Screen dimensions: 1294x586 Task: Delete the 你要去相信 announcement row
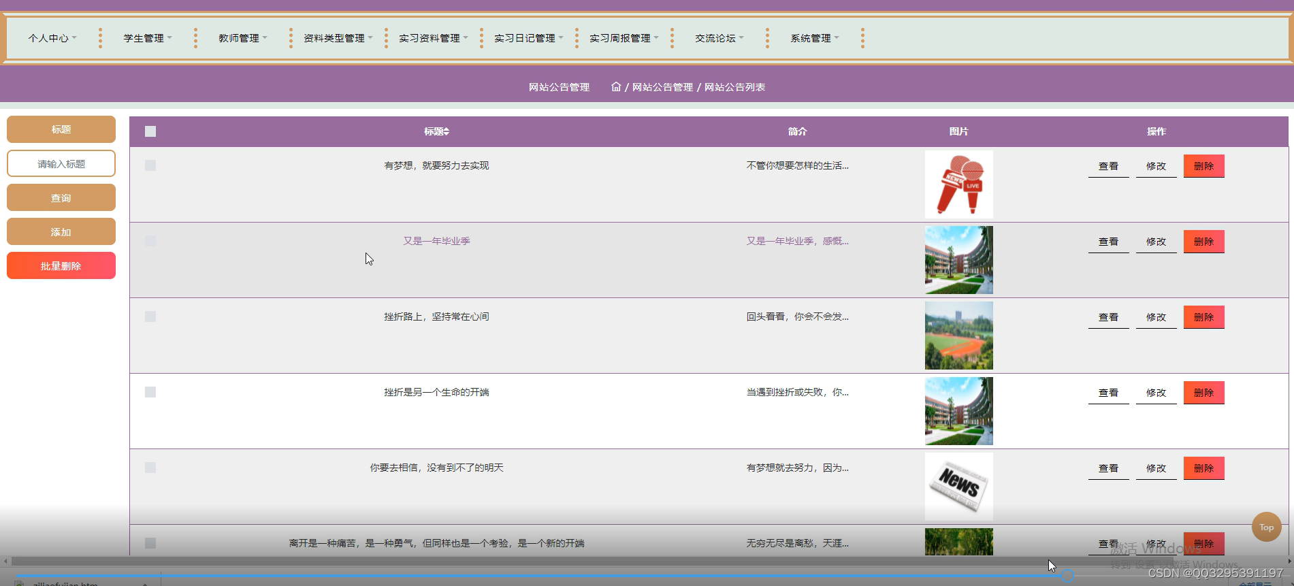coord(1204,468)
